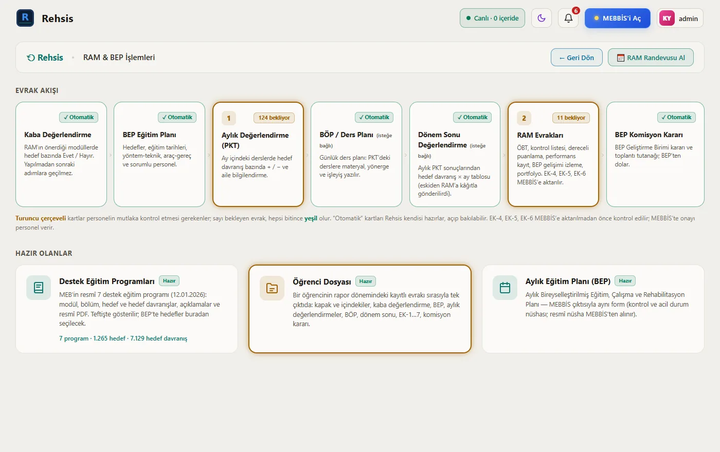
Task: Click the 11 bekliyor badge
Action: [571, 118]
